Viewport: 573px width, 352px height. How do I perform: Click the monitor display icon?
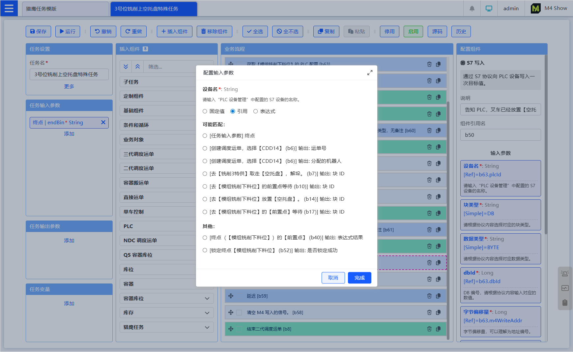coord(489,9)
